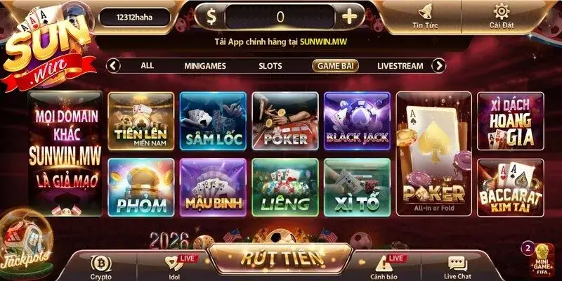Click the 12312haha username field
This screenshot has height=281, width=562.
tap(135, 17)
